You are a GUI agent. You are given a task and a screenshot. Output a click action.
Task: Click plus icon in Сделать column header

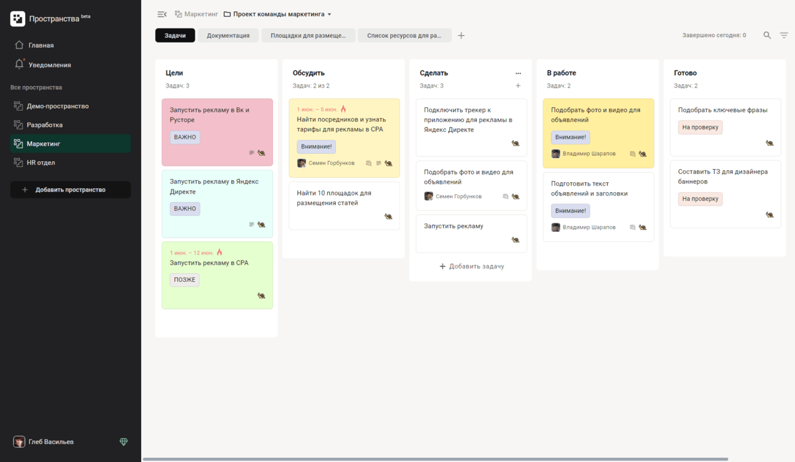point(518,86)
